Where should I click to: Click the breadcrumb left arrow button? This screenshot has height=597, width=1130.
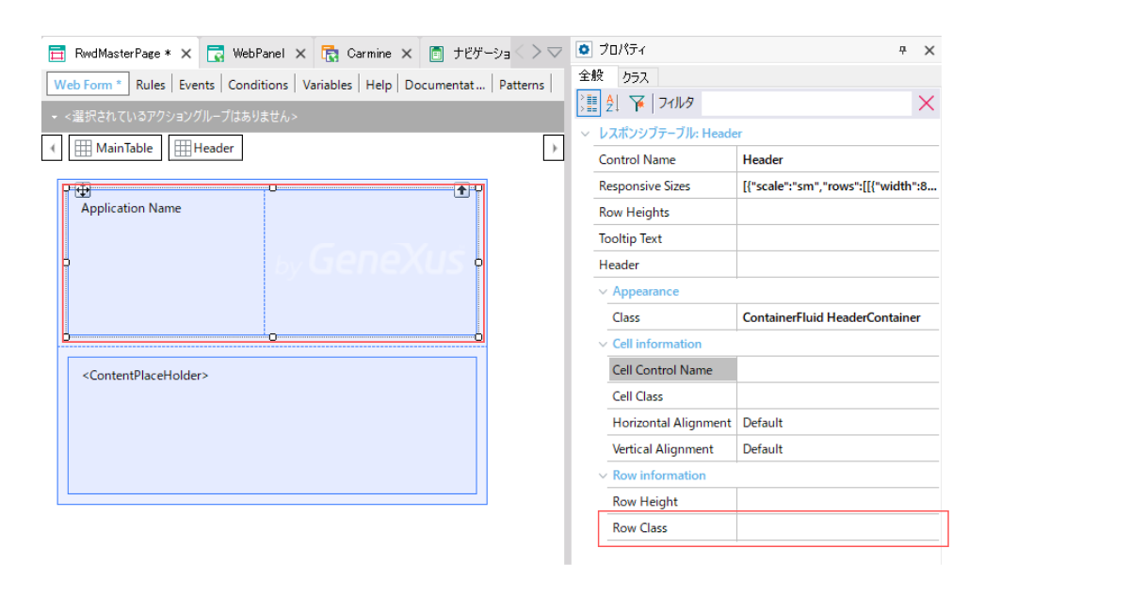coord(53,148)
